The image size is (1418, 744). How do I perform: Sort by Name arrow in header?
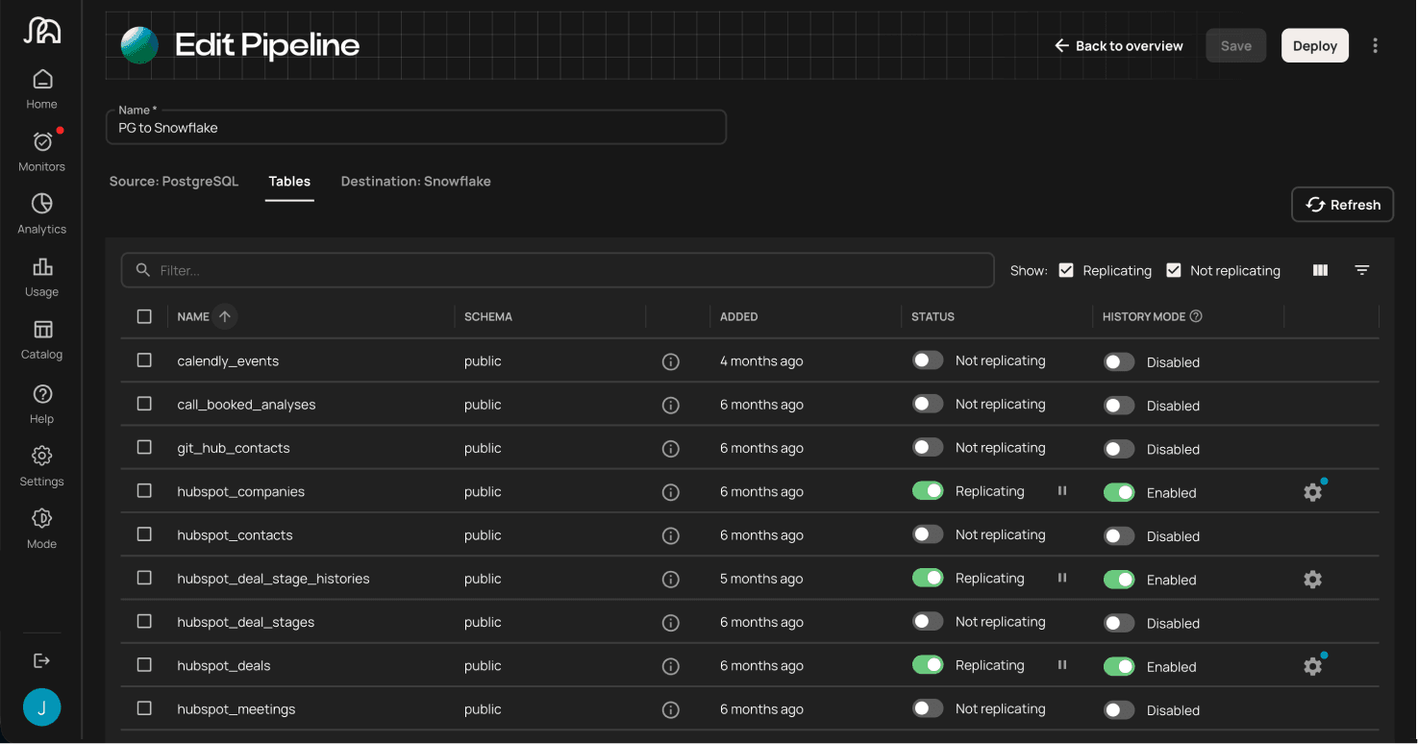[x=224, y=316]
